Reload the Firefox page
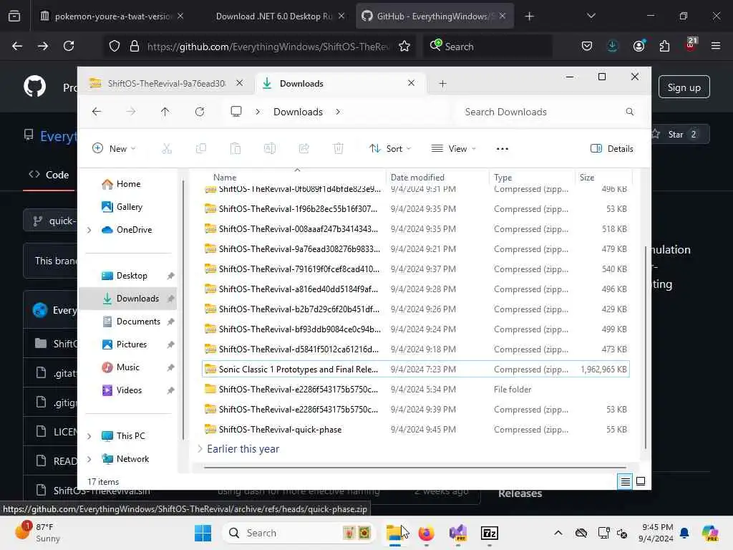This screenshot has height=550, width=733. (69, 46)
